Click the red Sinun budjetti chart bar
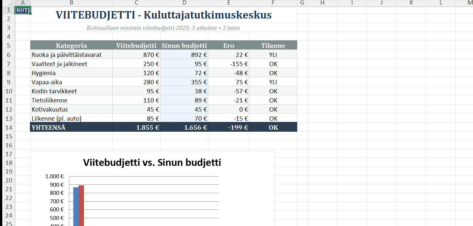The width and height of the screenshot is (473, 226). [81, 206]
